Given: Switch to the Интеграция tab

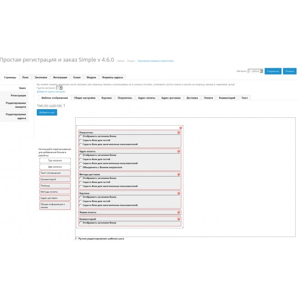Looking at the screenshot, I should coord(60,77).
